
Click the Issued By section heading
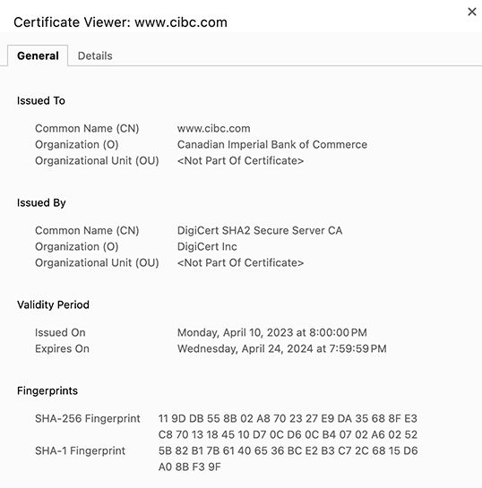pyautogui.click(x=41, y=203)
